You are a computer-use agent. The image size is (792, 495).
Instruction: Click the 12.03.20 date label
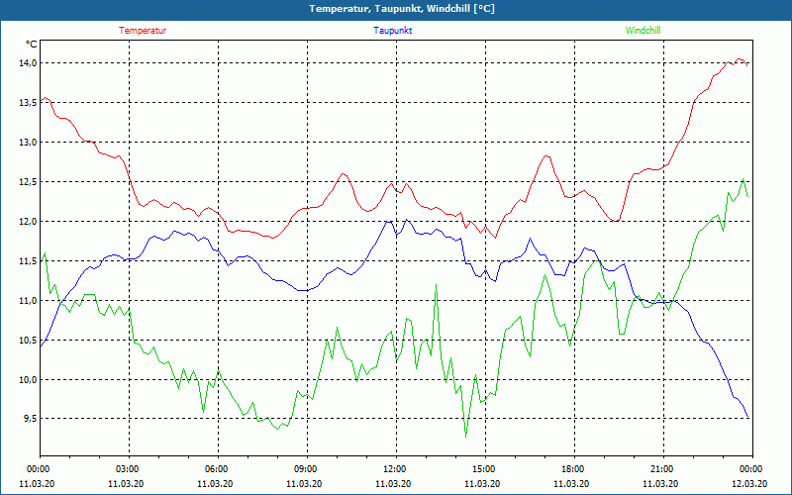[749, 483]
